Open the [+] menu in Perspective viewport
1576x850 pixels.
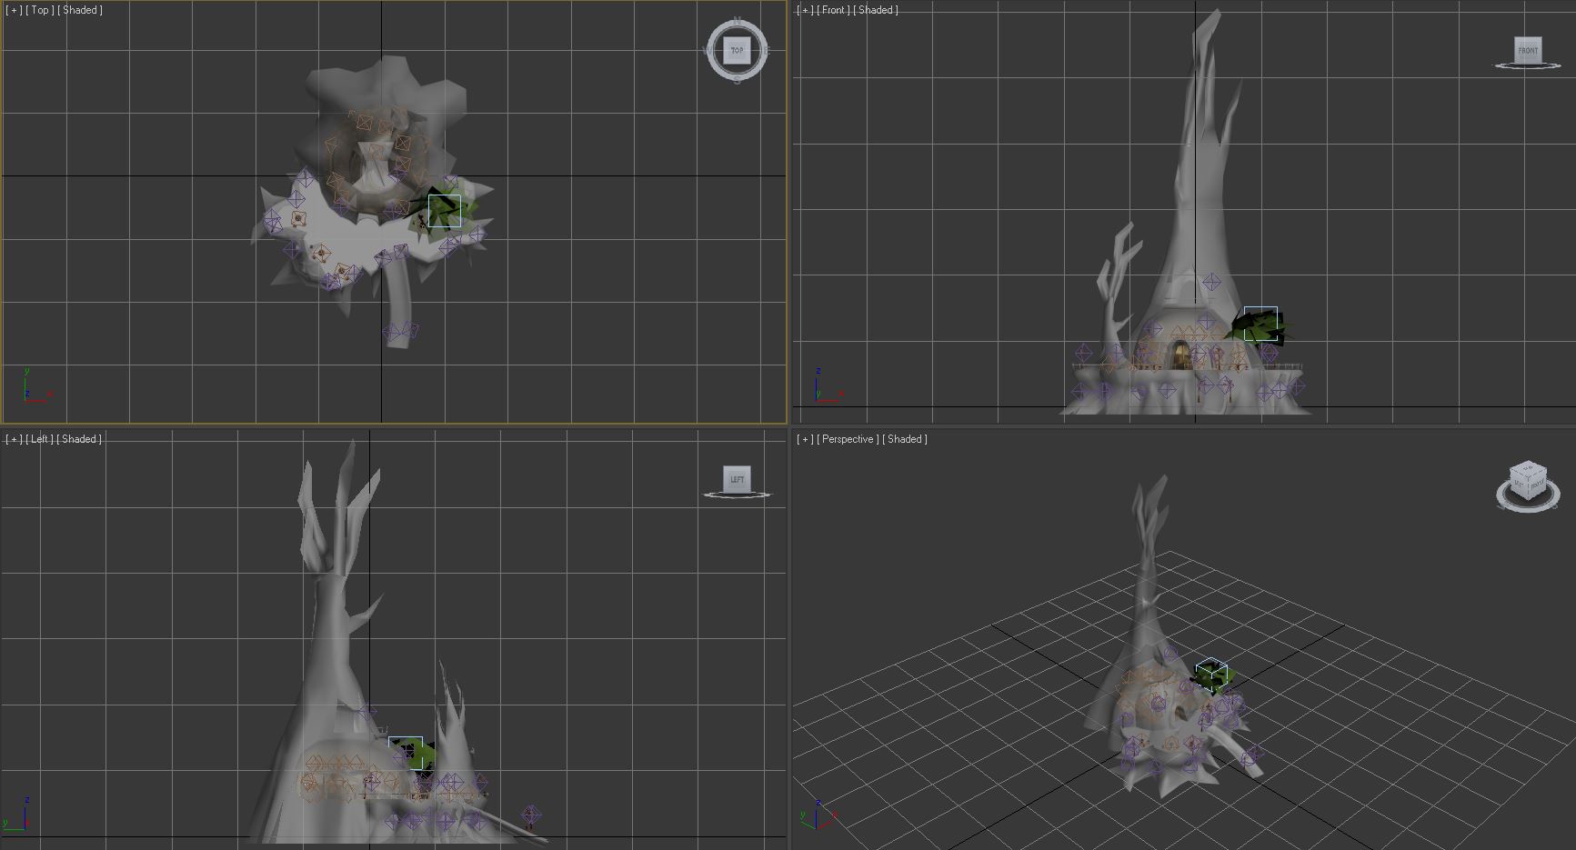coord(805,439)
